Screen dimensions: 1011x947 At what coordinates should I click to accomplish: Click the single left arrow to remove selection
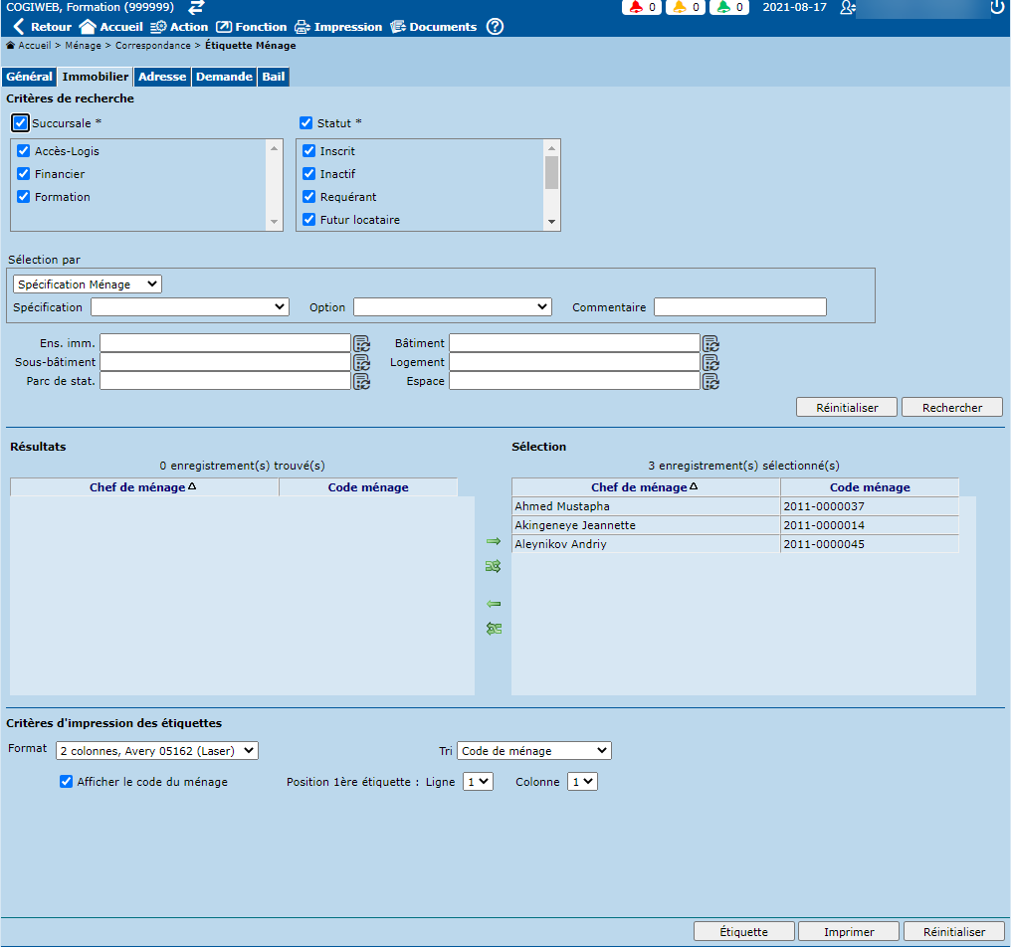pyautogui.click(x=493, y=604)
